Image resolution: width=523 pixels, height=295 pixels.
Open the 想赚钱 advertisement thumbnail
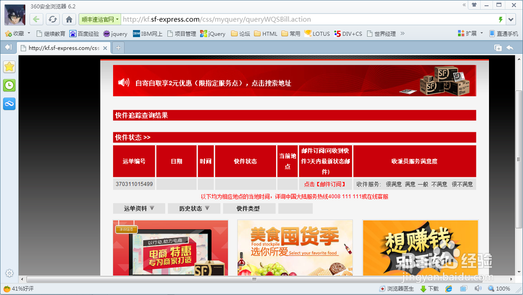click(420, 247)
